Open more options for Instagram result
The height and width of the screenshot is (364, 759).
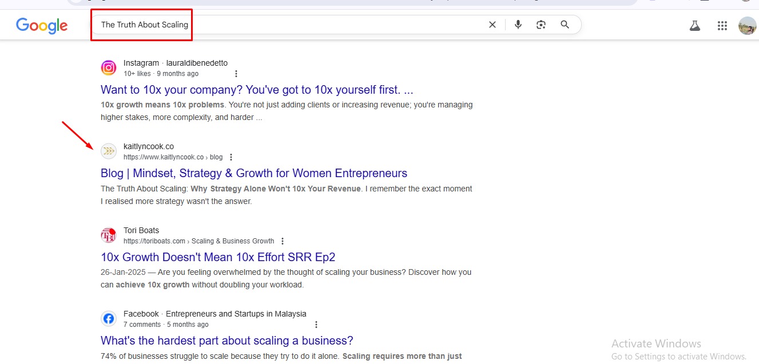236,74
